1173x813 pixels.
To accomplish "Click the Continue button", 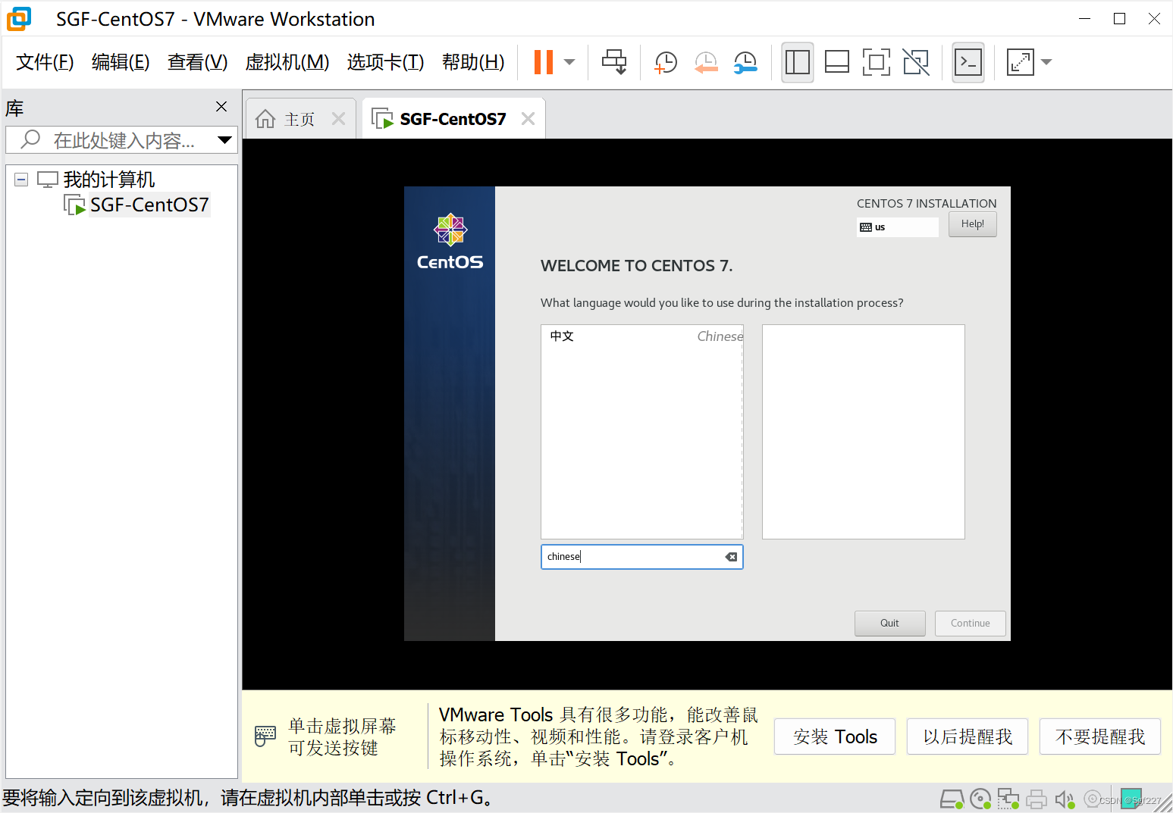I will coord(971,624).
